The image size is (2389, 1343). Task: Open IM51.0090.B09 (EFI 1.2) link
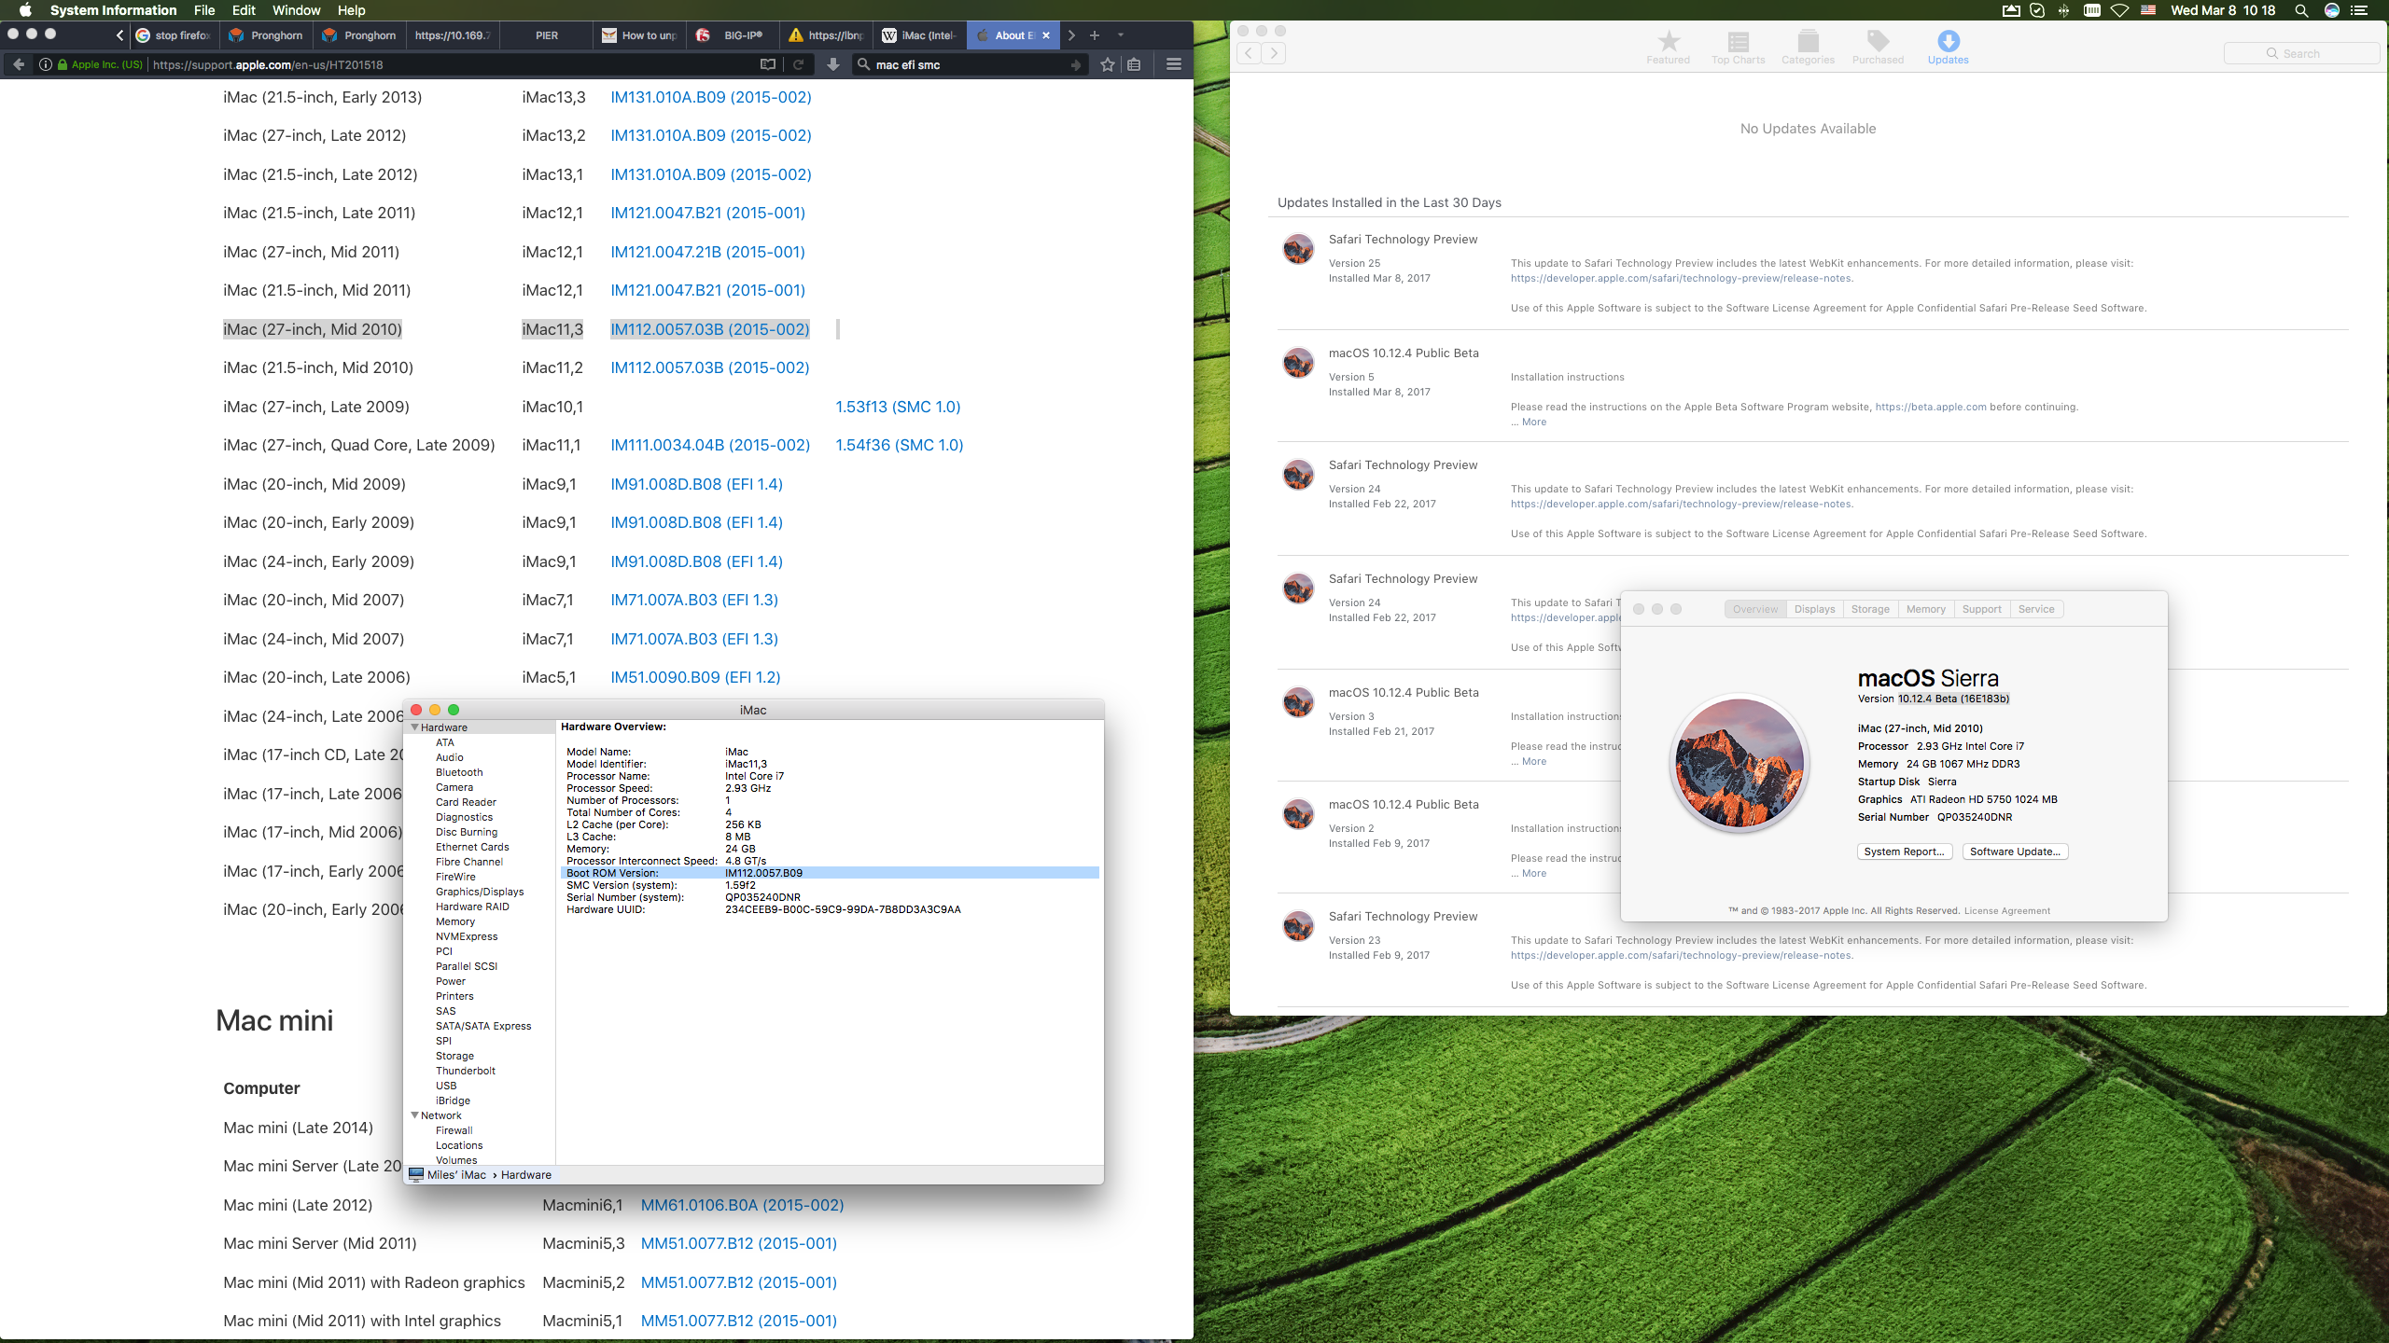coord(695,677)
